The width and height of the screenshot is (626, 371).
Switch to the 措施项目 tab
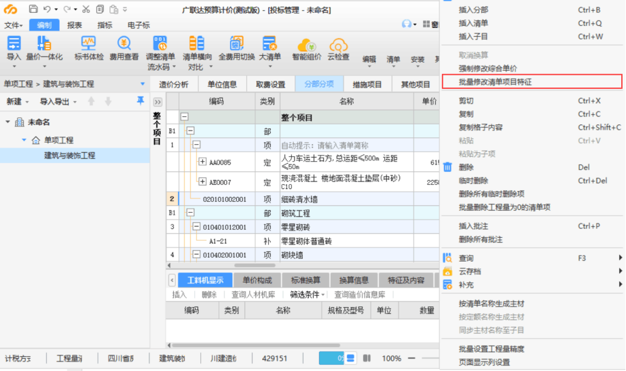367,85
